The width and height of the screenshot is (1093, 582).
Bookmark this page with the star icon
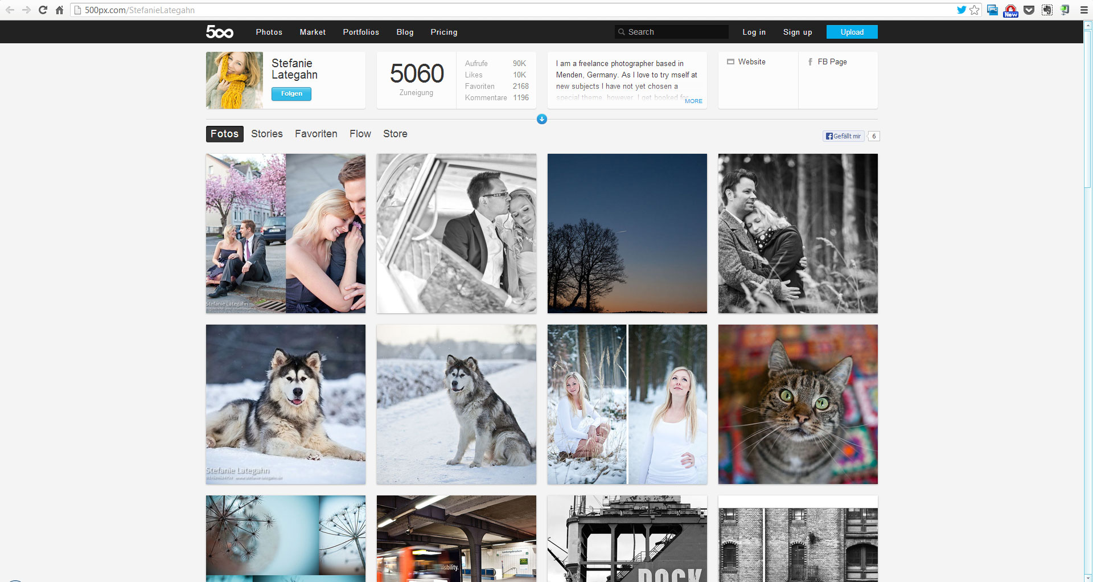[975, 10]
